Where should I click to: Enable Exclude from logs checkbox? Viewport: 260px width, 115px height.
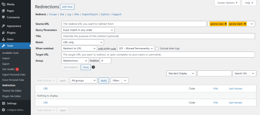pos(157,48)
